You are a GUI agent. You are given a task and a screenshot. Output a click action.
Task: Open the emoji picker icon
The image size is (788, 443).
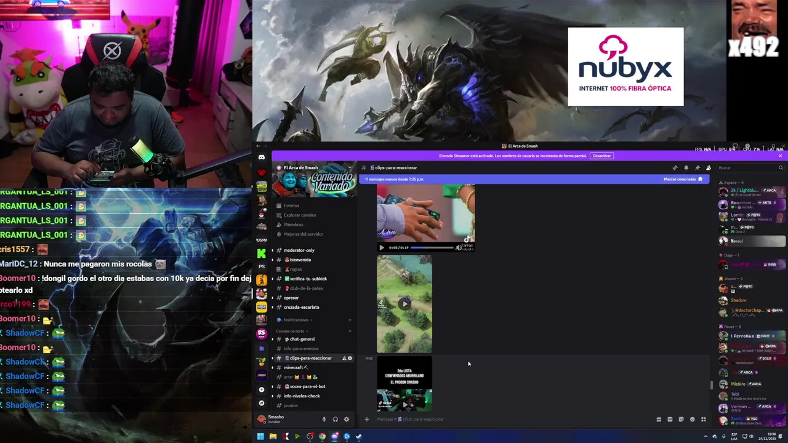click(692, 419)
